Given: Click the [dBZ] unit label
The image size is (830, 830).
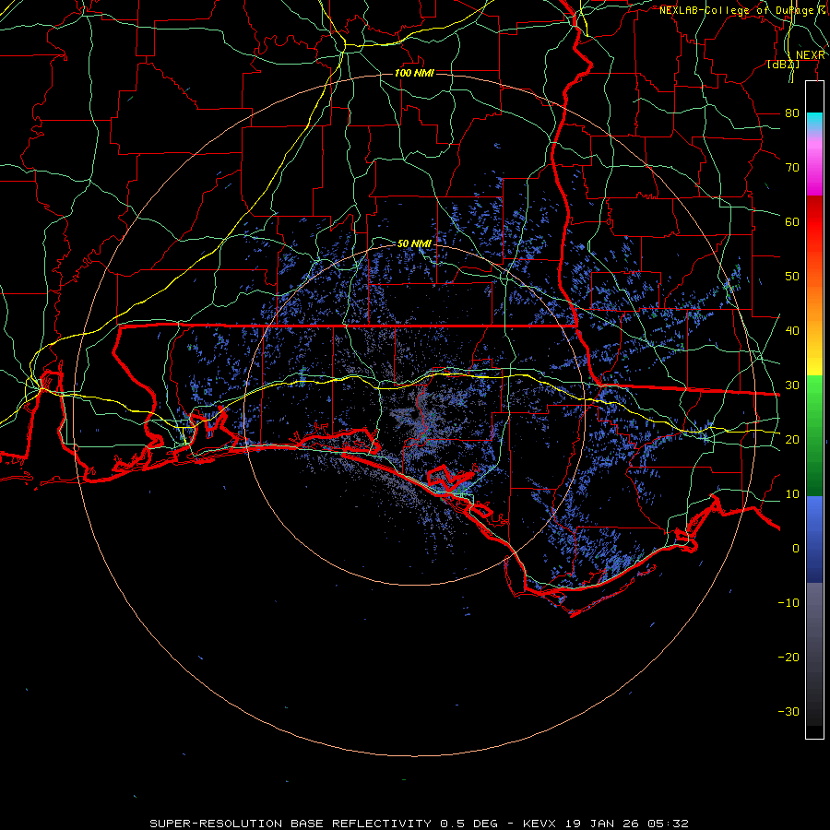Looking at the screenshot, I should 783,65.
